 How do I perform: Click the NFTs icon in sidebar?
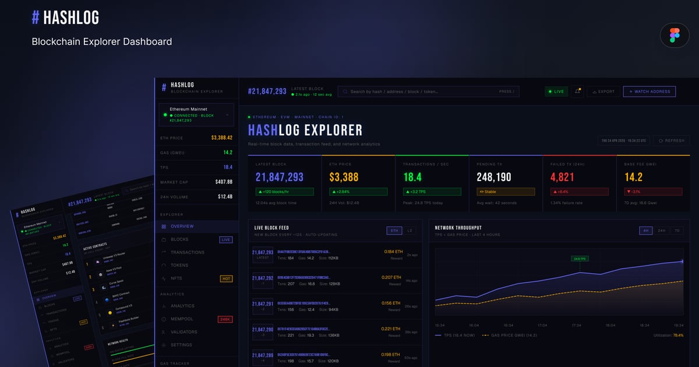(x=164, y=278)
